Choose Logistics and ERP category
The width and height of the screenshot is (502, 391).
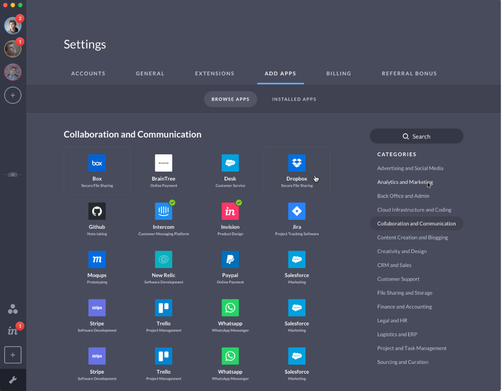click(x=397, y=334)
